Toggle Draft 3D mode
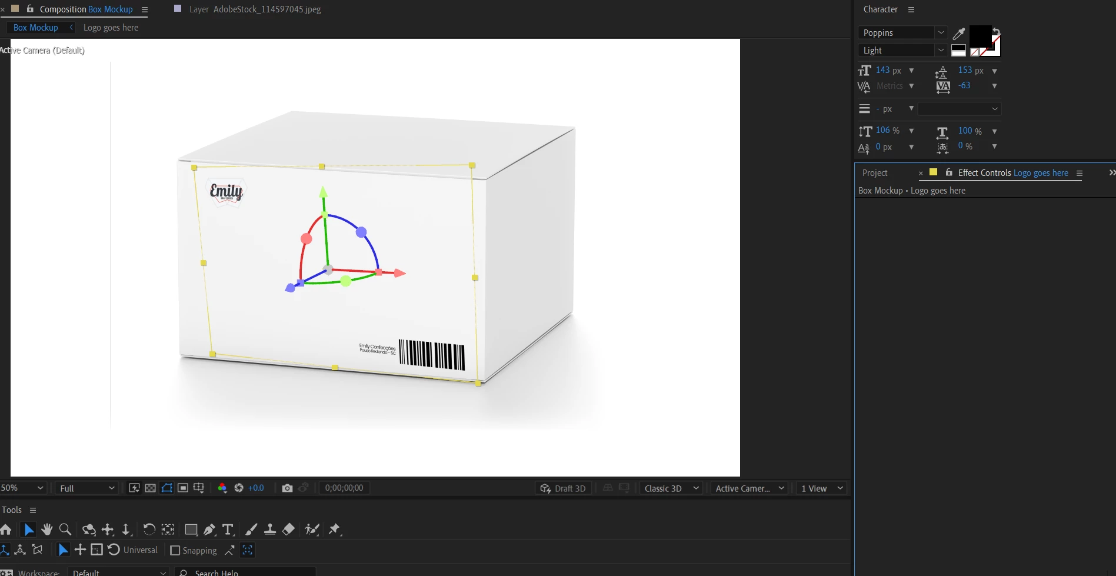Screen dimensions: 1116x576 (563, 488)
